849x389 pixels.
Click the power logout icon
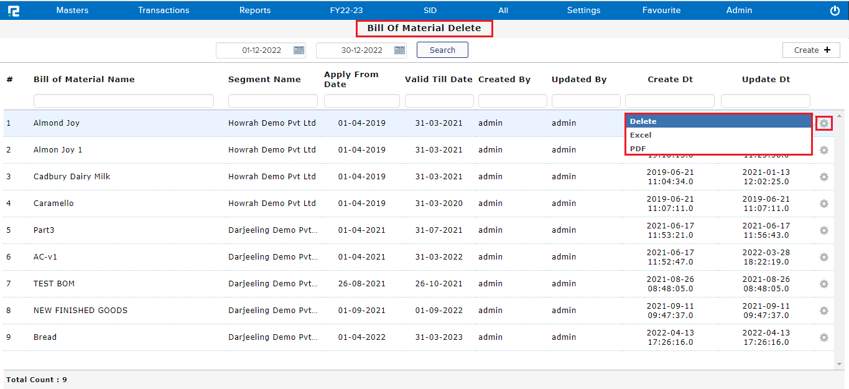click(x=835, y=11)
